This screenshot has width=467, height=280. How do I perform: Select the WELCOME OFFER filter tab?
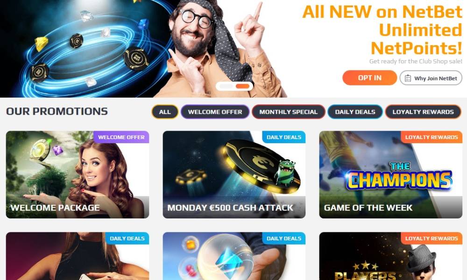[x=215, y=112]
